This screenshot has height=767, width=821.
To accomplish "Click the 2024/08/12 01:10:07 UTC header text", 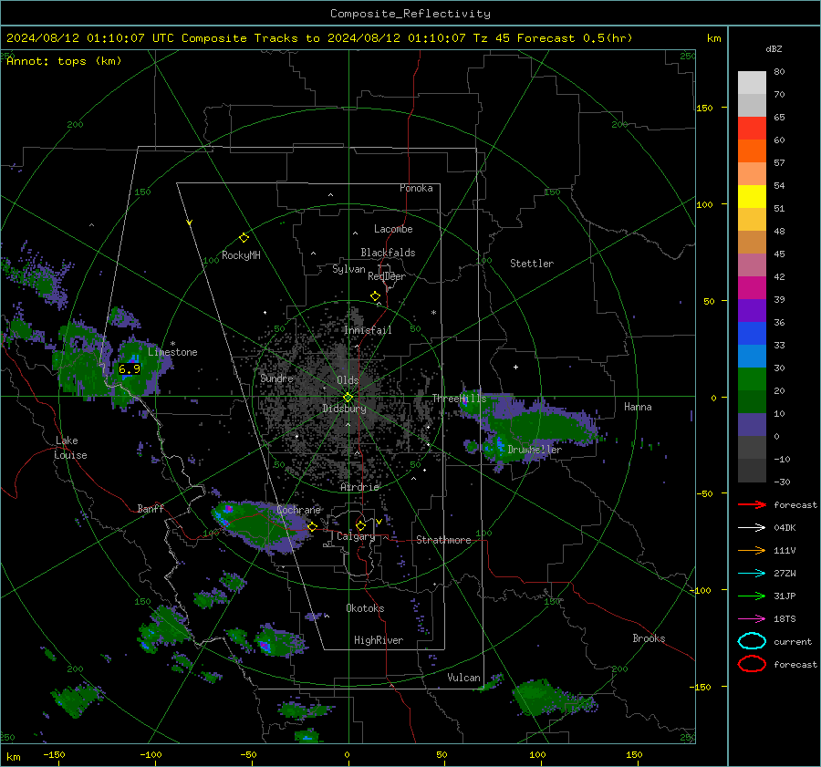I will click(89, 38).
